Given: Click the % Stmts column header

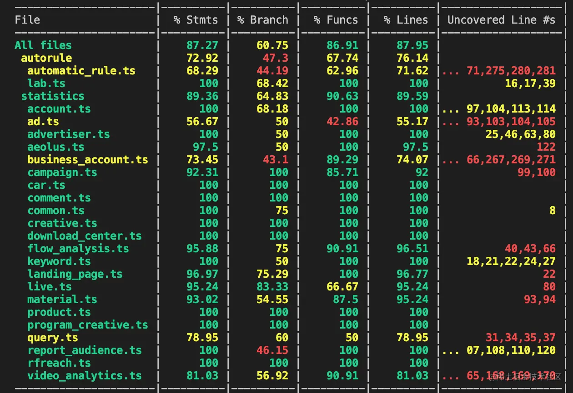Looking at the screenshot, I should coord(196,20).
